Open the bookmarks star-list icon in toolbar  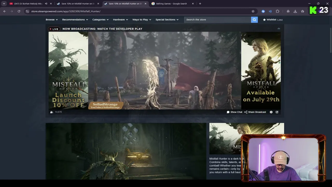tap(302, 11)
